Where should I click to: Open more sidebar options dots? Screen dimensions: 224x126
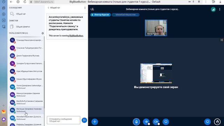click(x=4, y=124)
